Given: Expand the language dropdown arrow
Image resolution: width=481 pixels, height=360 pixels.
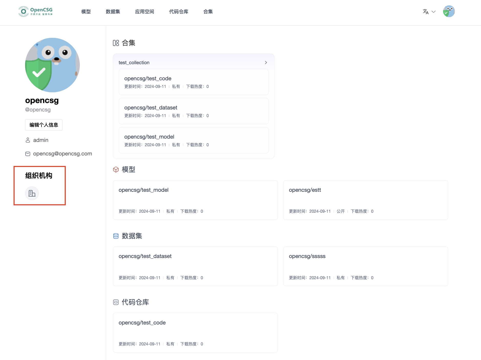Looking at the screenshot, I should [x=434, y=12].
